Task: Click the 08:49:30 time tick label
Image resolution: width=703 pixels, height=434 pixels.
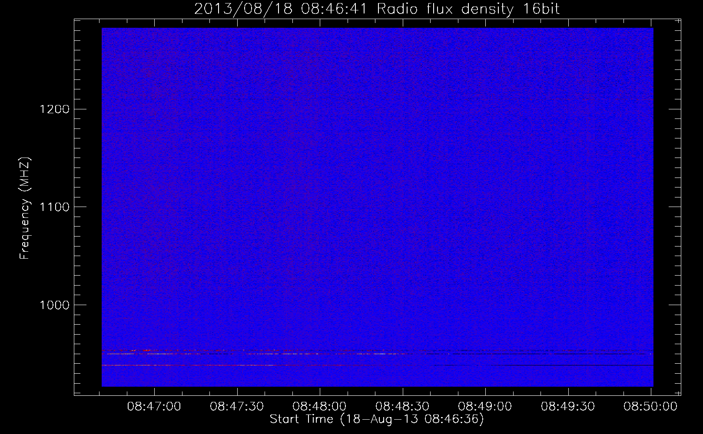Action: [x=568, y=407]
